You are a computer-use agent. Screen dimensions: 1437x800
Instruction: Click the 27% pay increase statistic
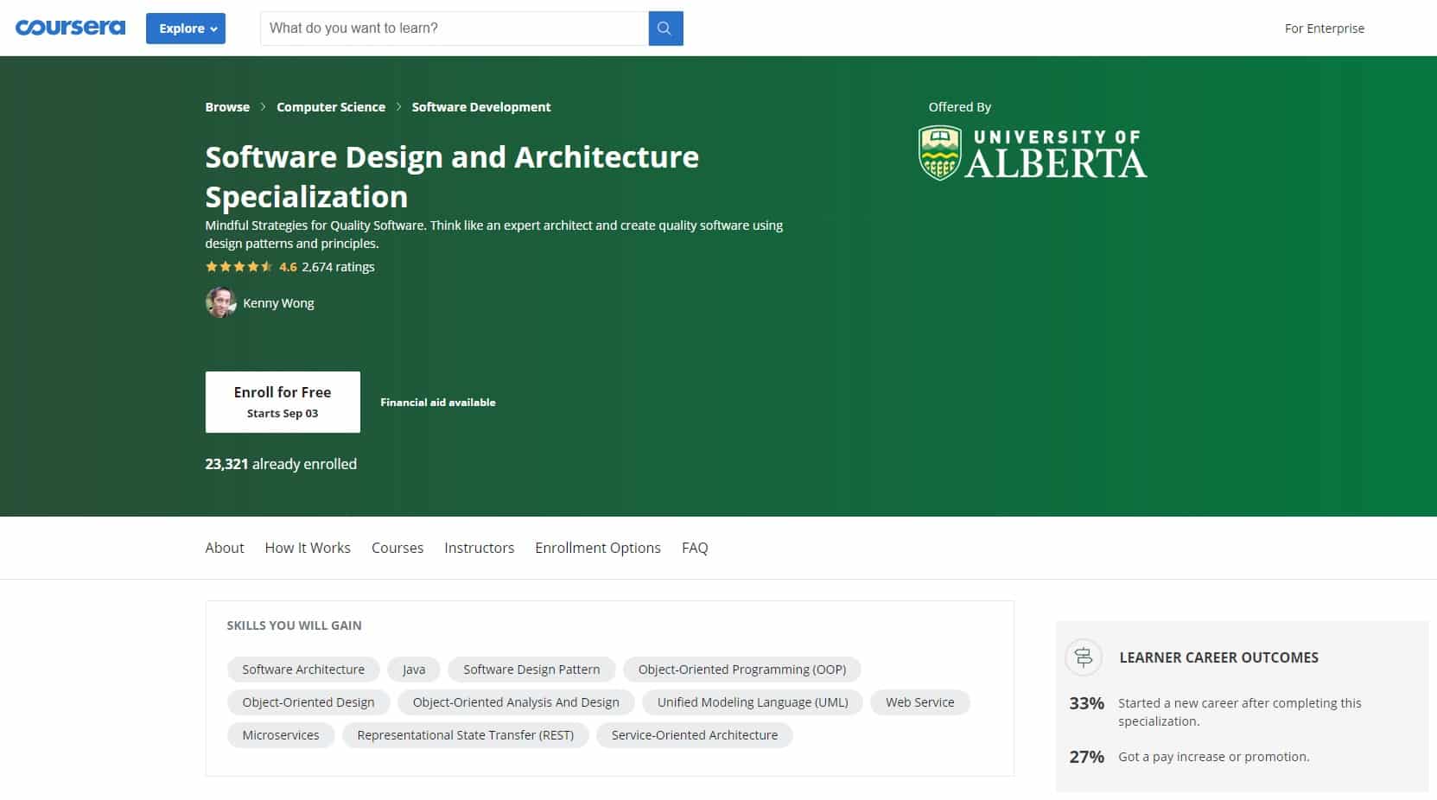[1087, 757]
